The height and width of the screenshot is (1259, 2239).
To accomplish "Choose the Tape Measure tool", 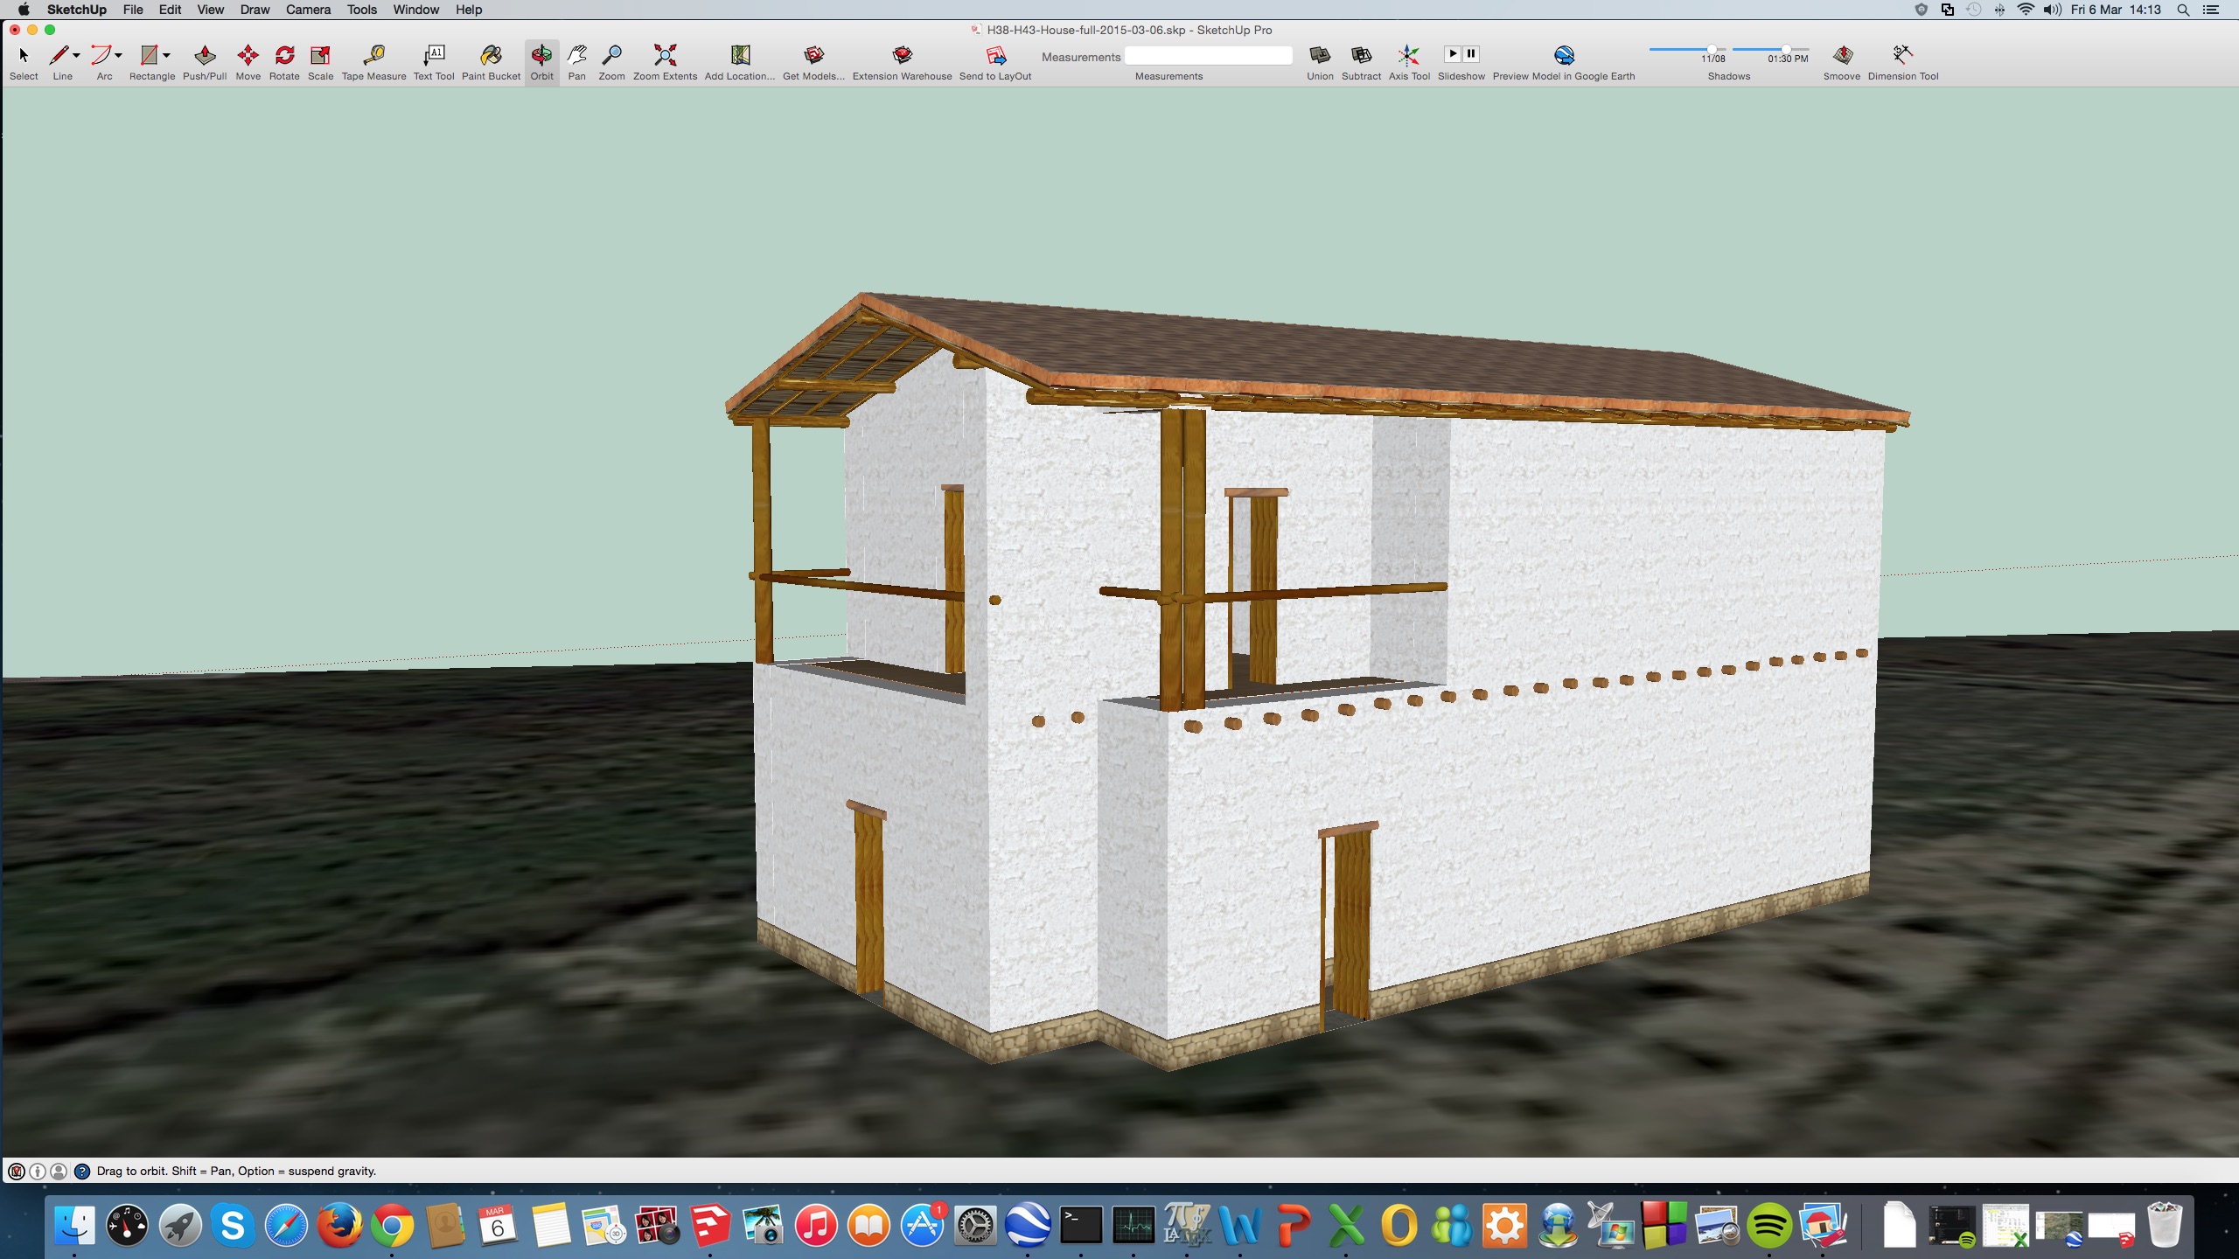I will click(x=373, y=56).
